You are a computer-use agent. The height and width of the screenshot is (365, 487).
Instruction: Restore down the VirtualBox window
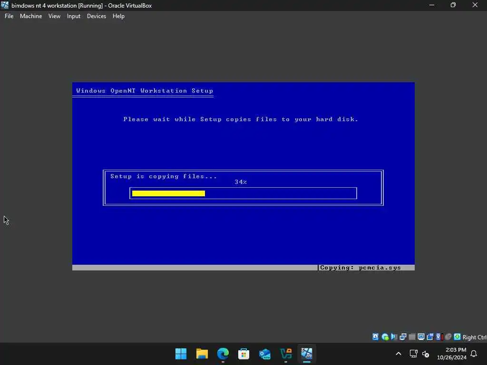click(x=453, y=5)
